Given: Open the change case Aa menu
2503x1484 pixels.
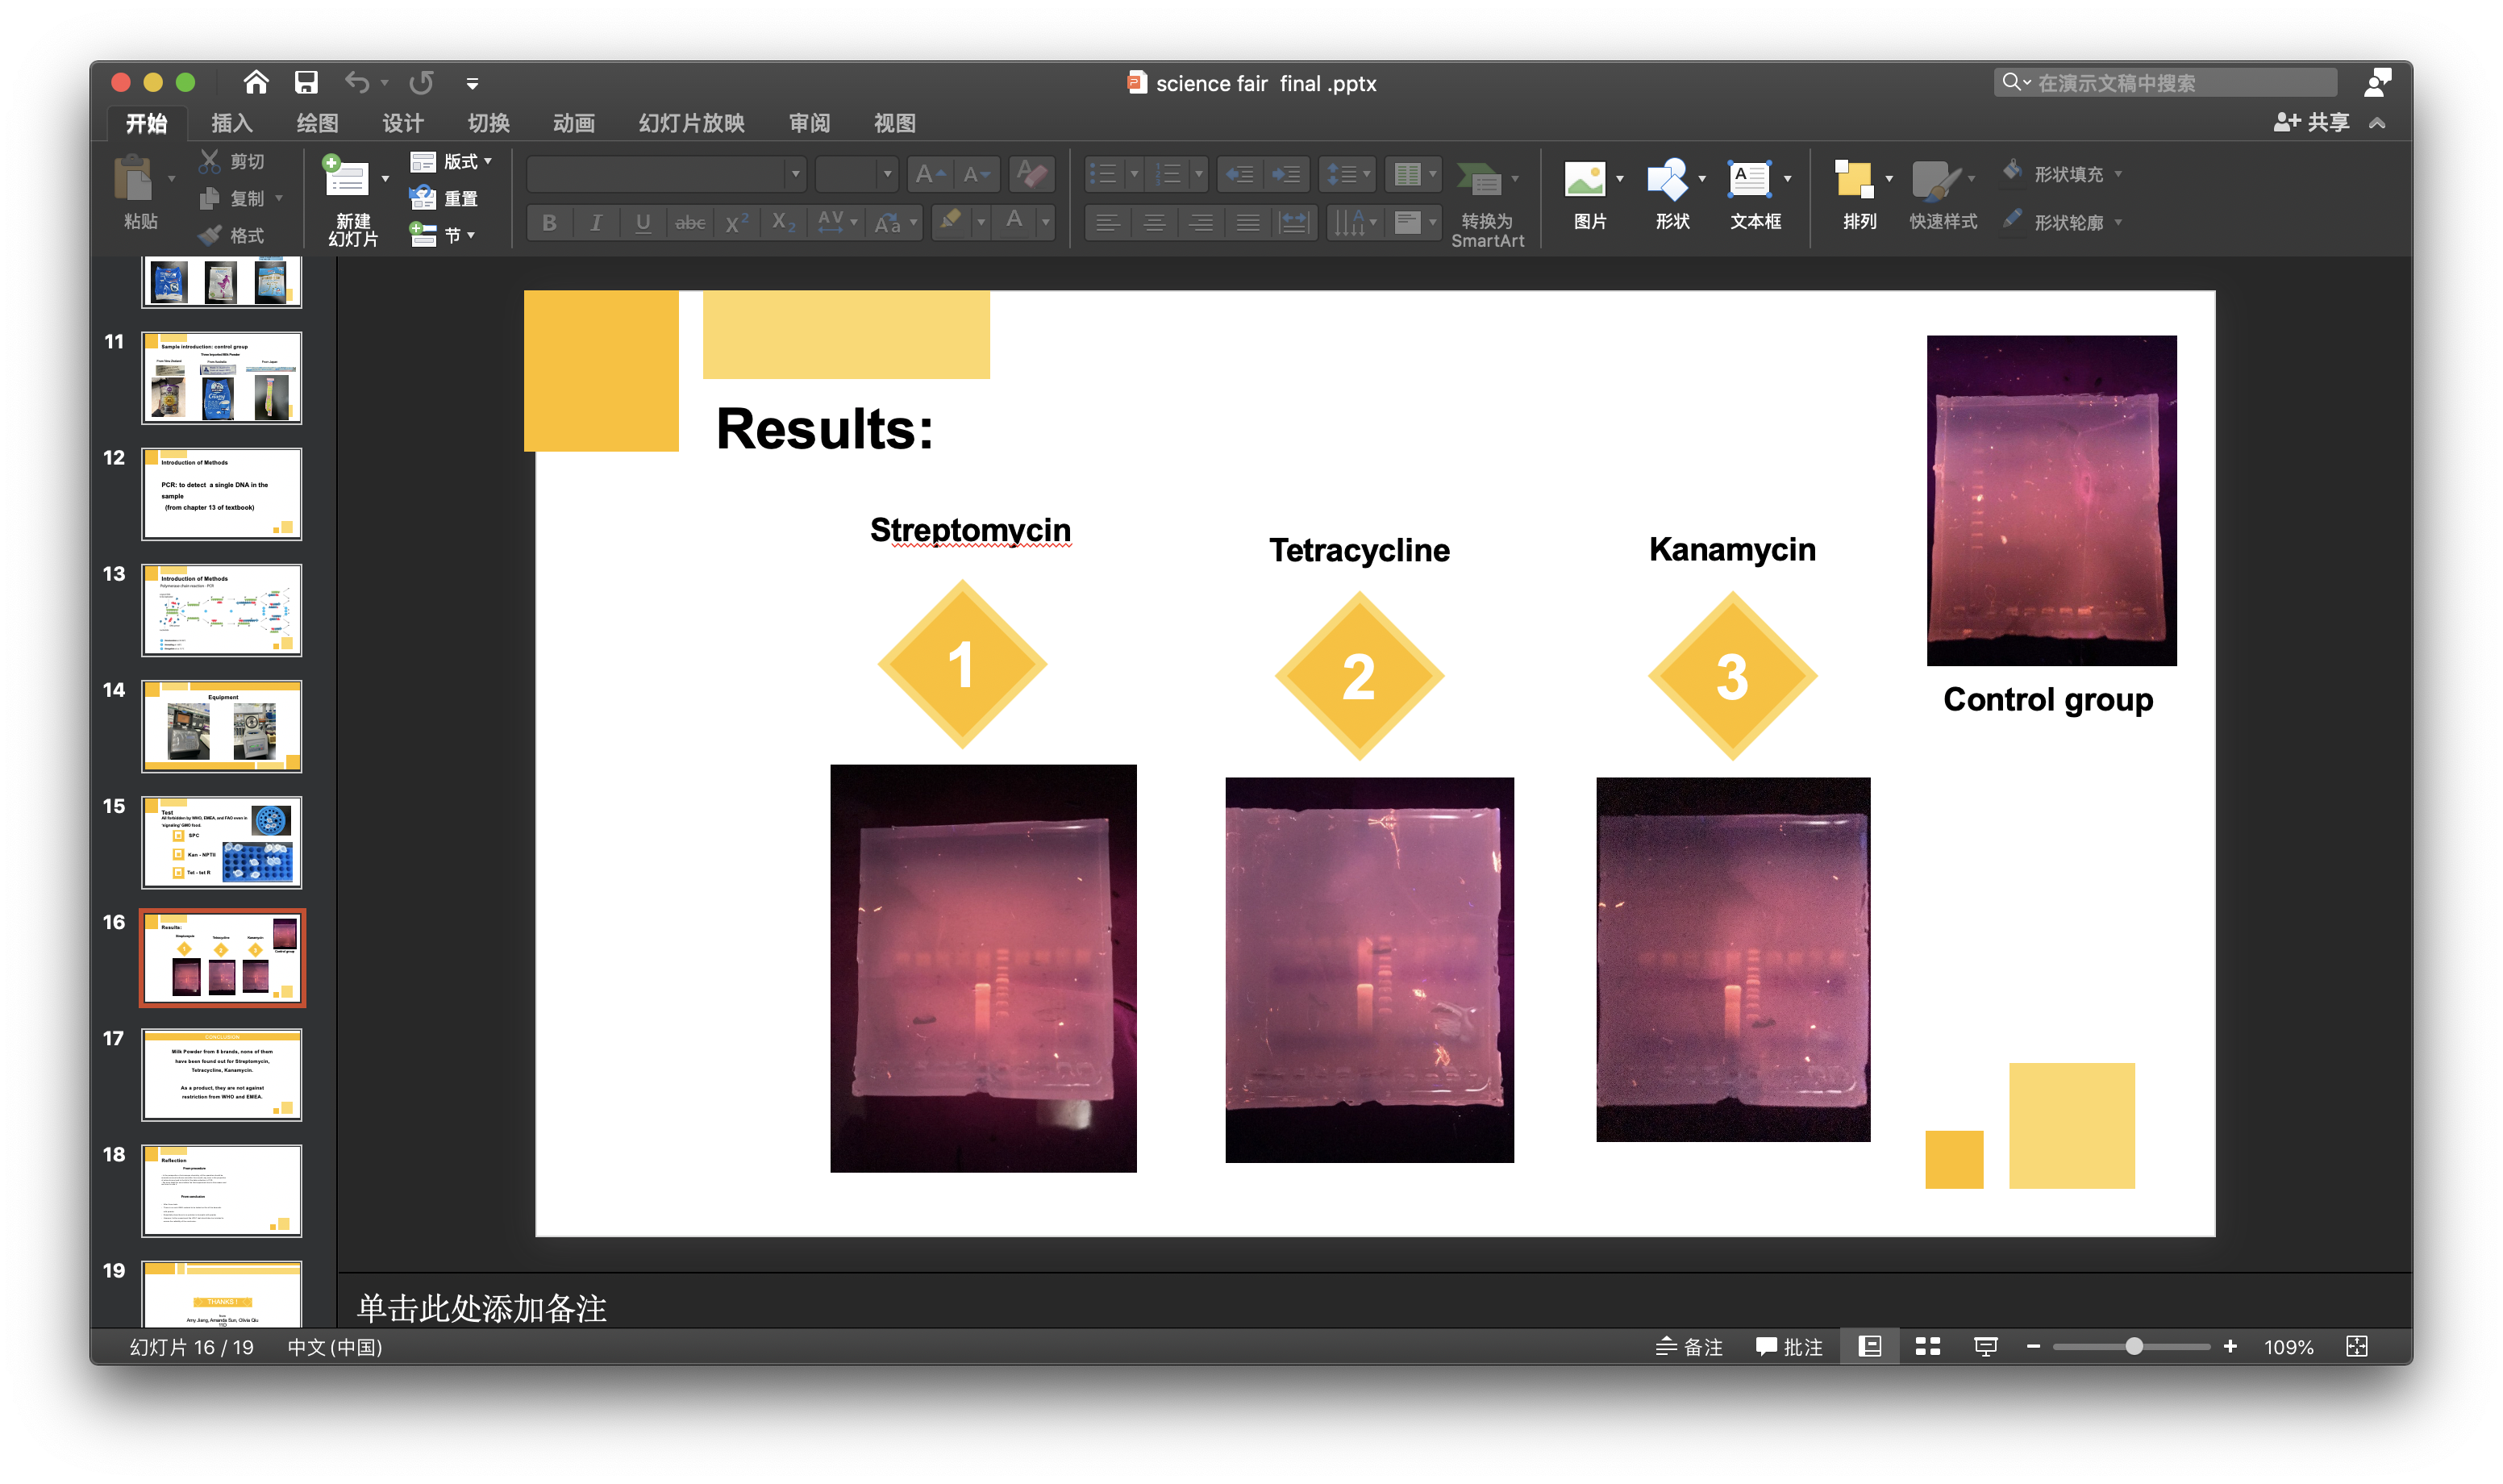Looking at the screenshot, I should click(893, 222).
